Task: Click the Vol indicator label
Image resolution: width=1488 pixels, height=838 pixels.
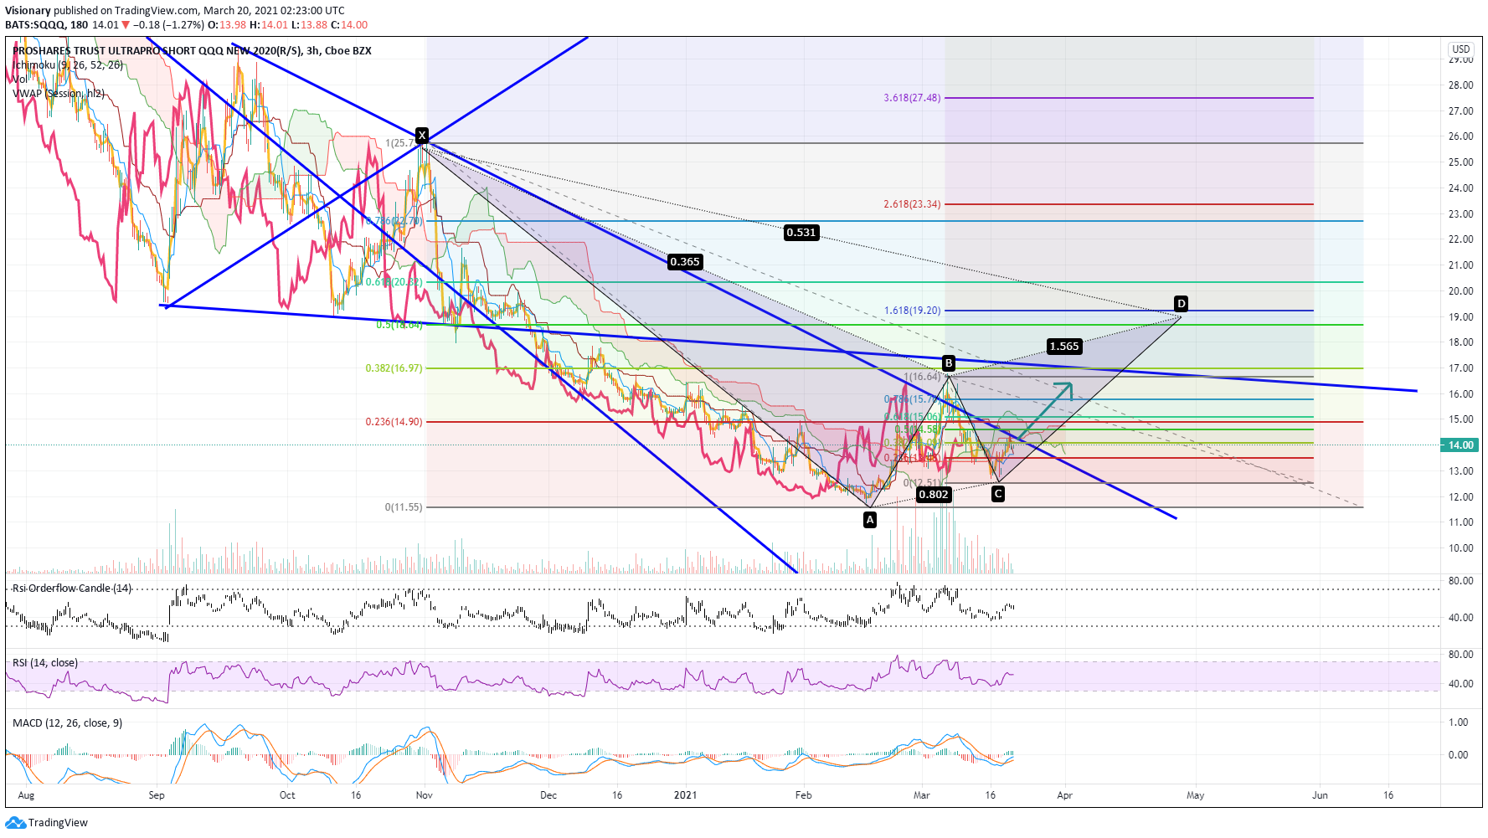Action: pyautogui.click(x=18, y=80)
